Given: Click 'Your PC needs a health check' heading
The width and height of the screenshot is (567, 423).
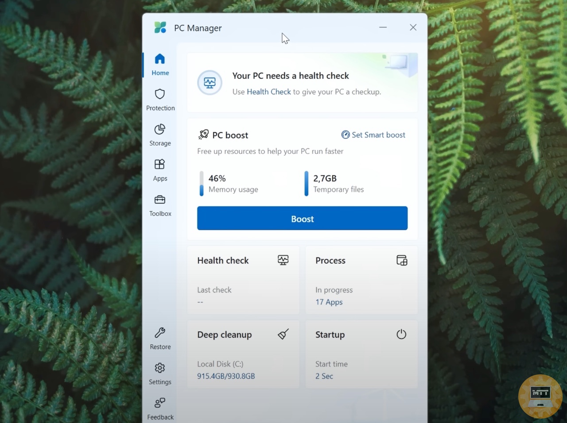Looking at the screenshot, I should 291,76.
